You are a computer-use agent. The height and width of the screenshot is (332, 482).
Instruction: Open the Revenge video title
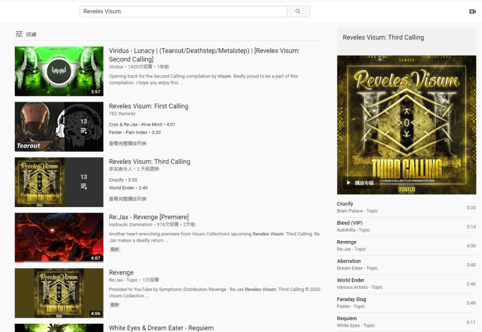click(x=121, y=273)
